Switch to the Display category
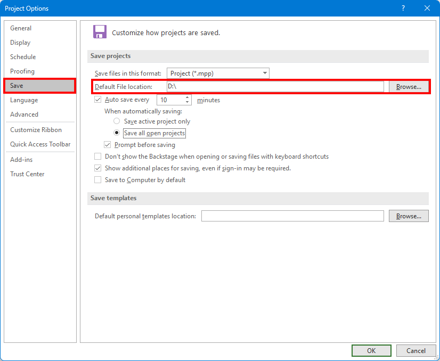Viewport: 440px width, 361px height. tap(20, 42)
